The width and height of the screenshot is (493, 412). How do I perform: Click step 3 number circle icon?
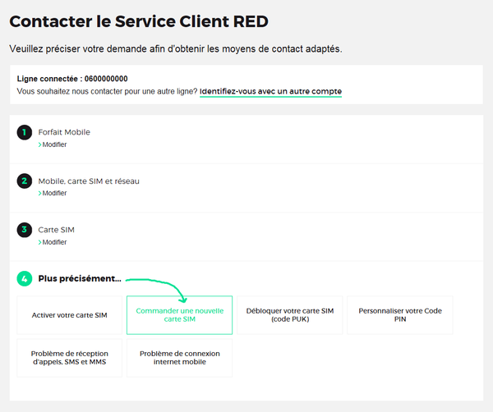tap(25, 230)
